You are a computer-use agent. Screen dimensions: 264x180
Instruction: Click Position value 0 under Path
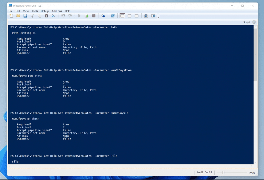[64, 41]
